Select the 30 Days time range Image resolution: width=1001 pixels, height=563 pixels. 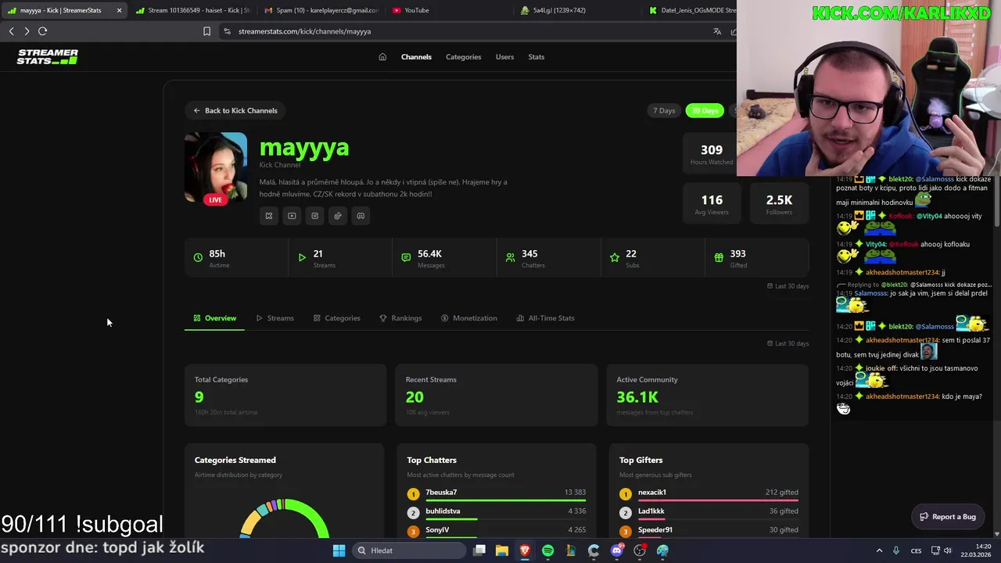(705, 110)
